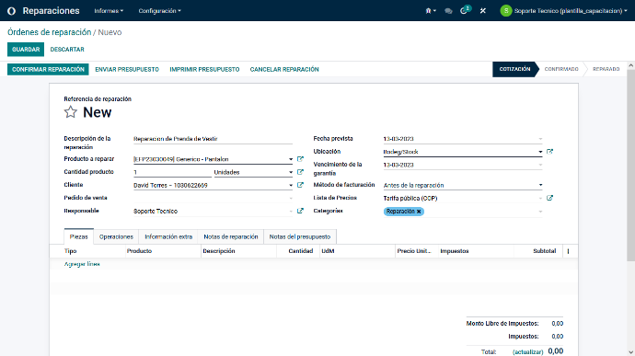Open external link for Ubicación field
Viewport: 635px width, 356px height.
pos(549,152)
